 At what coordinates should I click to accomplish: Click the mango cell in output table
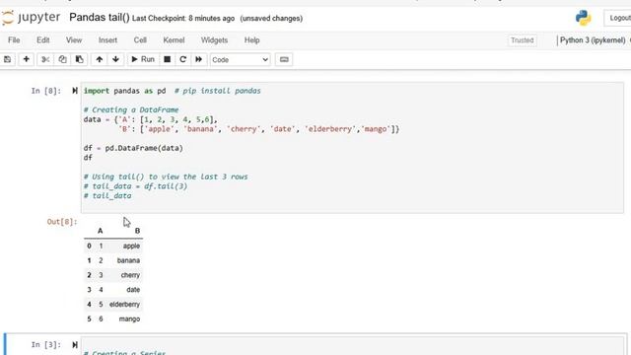(129, 319)
